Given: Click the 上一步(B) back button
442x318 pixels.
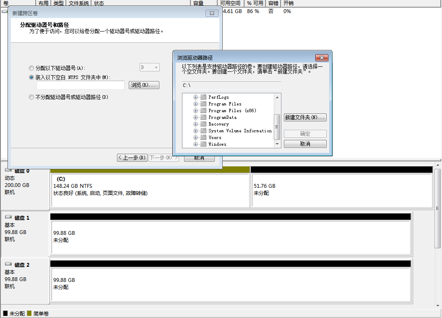Looking at the screenshot, I should pos(132,158).
